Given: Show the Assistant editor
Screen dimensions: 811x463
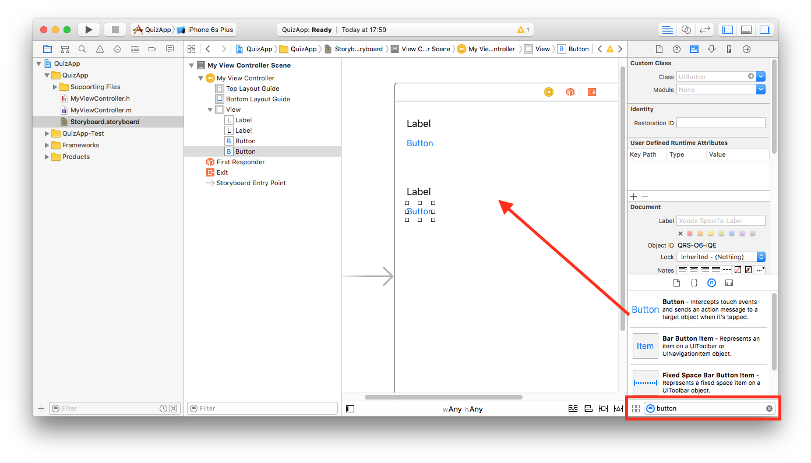Looking at the screenshot, I should click(686, 30).
